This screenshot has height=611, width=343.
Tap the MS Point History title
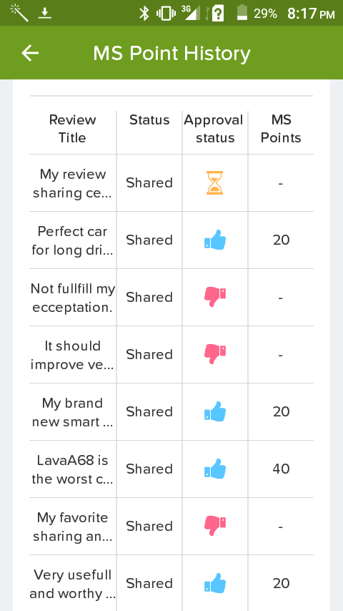171,54
